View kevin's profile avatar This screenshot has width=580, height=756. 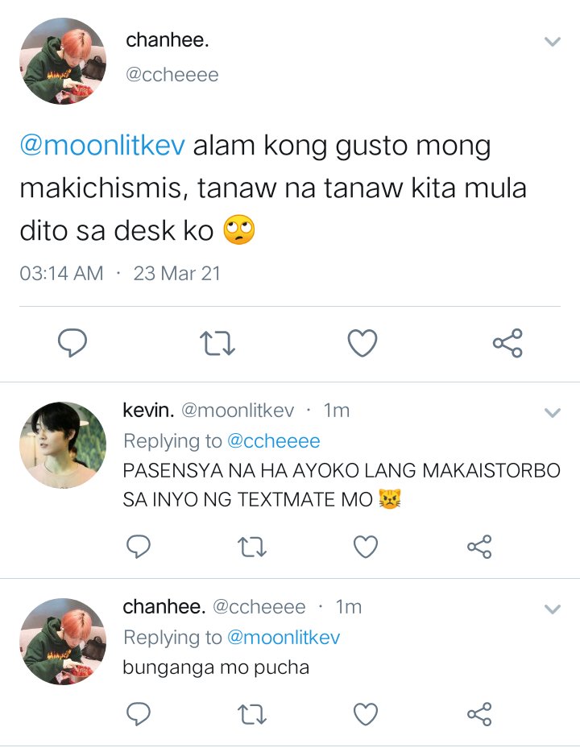pos(63,445)
